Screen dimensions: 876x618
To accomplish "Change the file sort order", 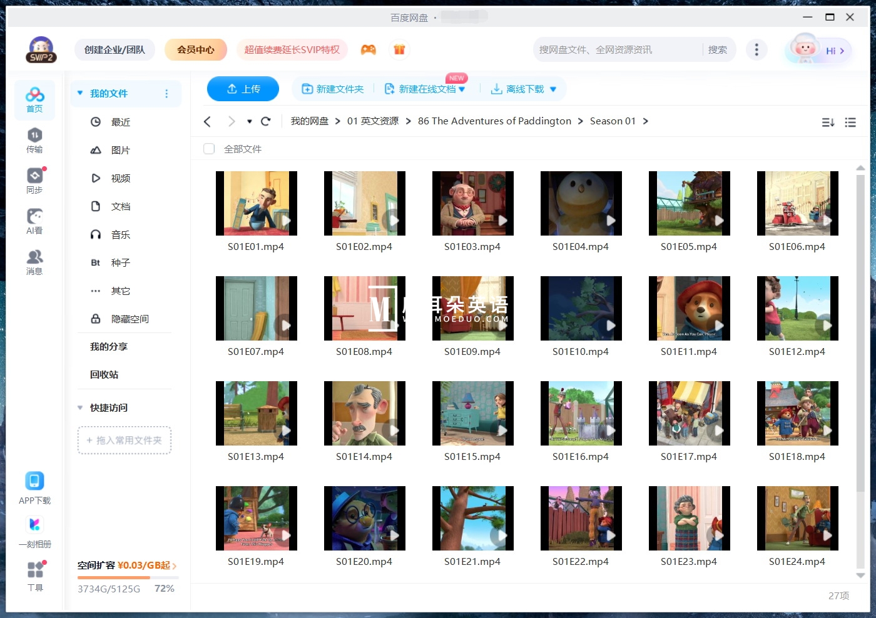I will [827, 122].
